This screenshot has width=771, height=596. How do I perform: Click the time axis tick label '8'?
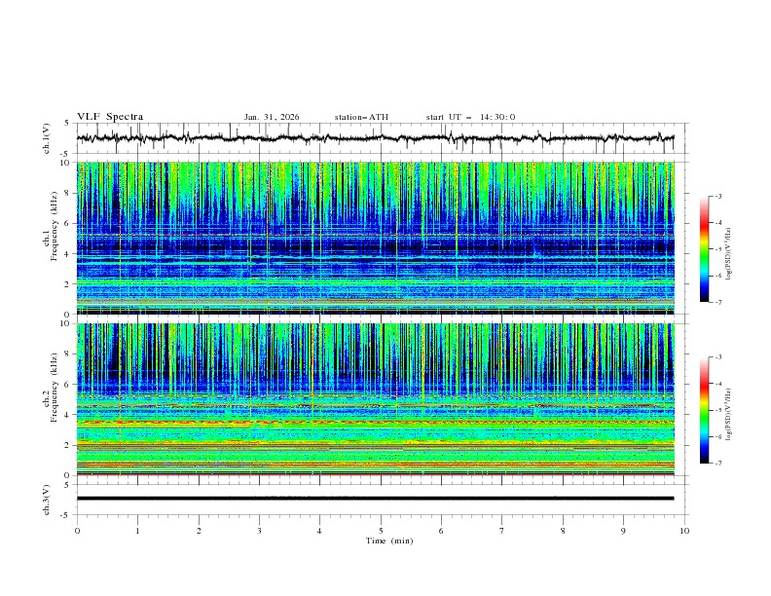(x=563, y=531)
